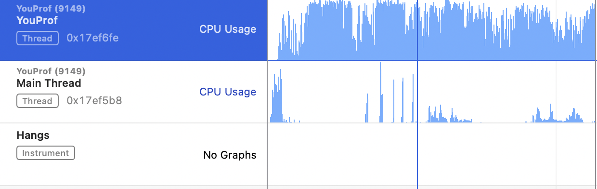Click YouProf (9149) label above Main Thread
This screenshot has width=597, height=189.
pos(51,71)
